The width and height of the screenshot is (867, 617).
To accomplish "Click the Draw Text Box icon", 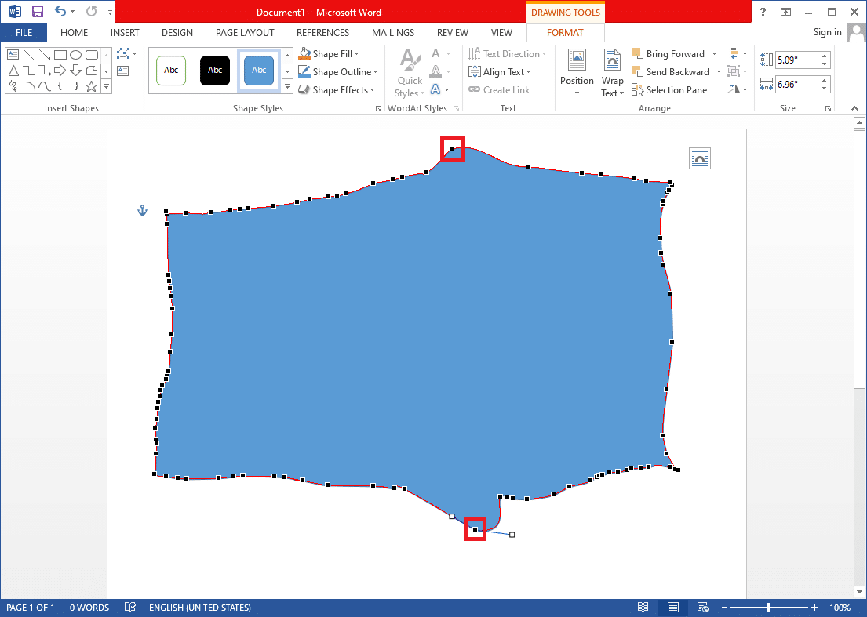I will pyautogui.click(x=122, y=70).
